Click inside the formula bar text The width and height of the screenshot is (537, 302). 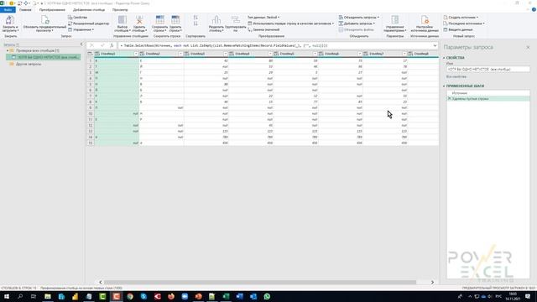click(275, 45)
